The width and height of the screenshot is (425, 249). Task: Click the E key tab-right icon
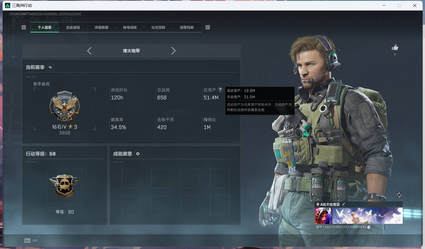click(208, 27)
